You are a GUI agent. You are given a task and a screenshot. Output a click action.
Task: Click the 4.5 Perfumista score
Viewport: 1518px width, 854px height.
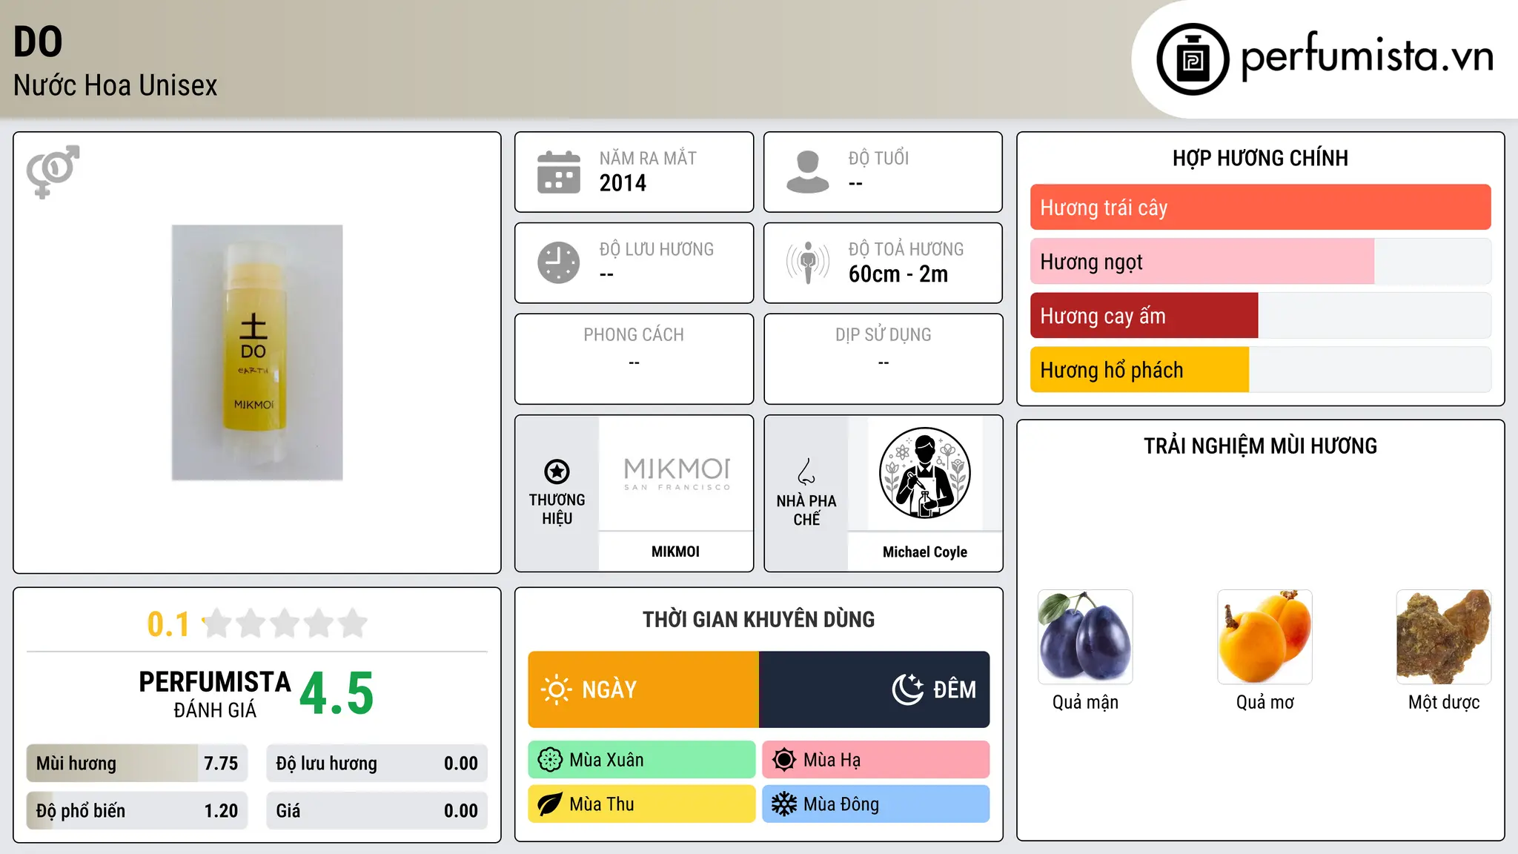coord(337,694)
